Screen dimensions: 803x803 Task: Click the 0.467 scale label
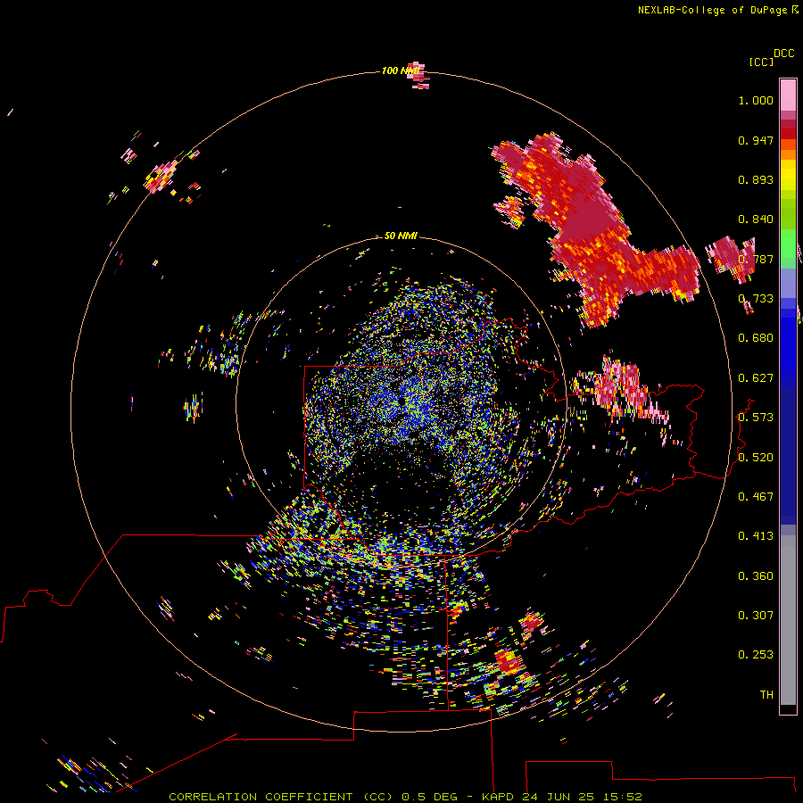point(756,496)
